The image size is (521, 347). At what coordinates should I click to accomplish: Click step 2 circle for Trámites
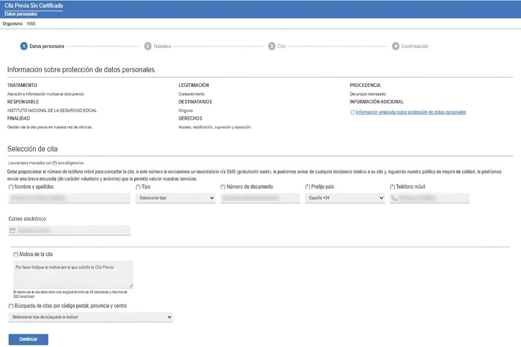(148, 46)
